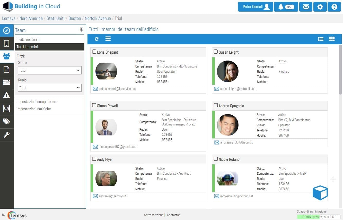Screen dimensions: 343x220
Task: Open the Ruolo filter dropdown
Action: (x=50, y=88)
